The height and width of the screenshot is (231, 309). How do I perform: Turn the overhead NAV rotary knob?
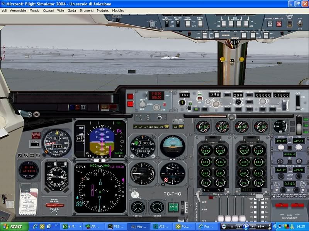pyautogui.click(x=300, y=23)
